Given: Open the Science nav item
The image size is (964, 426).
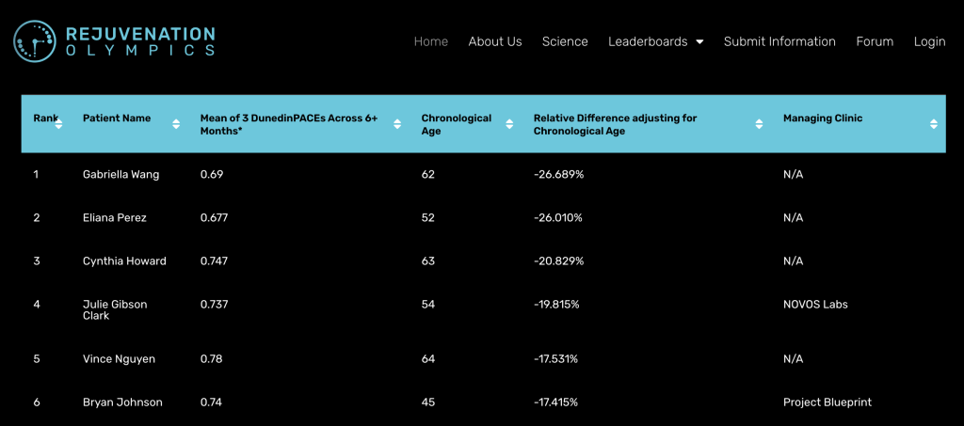Looking at the screenshot, I should coord(565,41).
